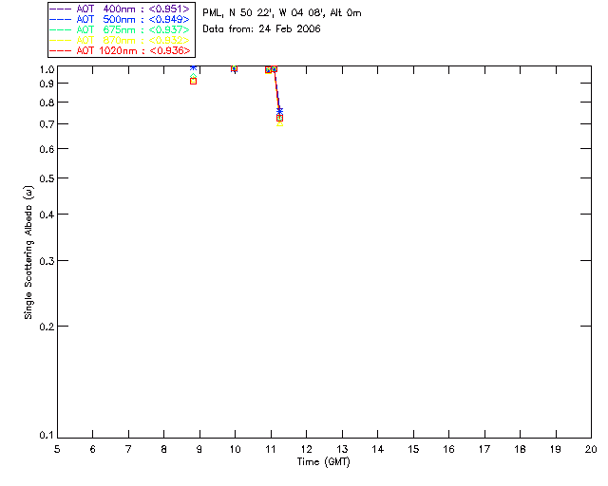This screenshot has width=608, height=486.
Task: Click x-axis hour label 15
Action: coord(413,449)
